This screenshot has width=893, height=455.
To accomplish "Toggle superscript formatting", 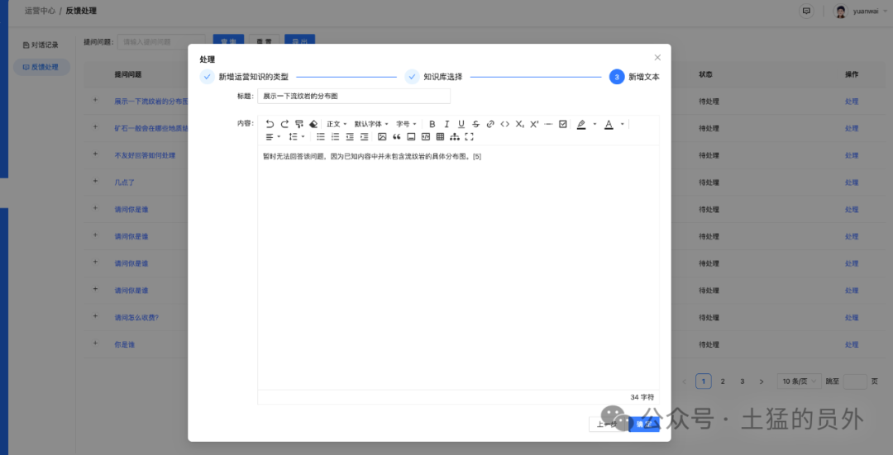I will [534, 124].
